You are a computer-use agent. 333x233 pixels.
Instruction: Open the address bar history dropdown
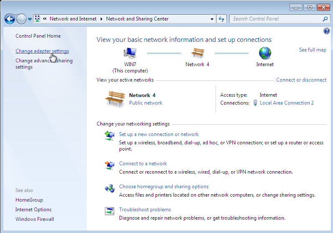pos(212,19)
